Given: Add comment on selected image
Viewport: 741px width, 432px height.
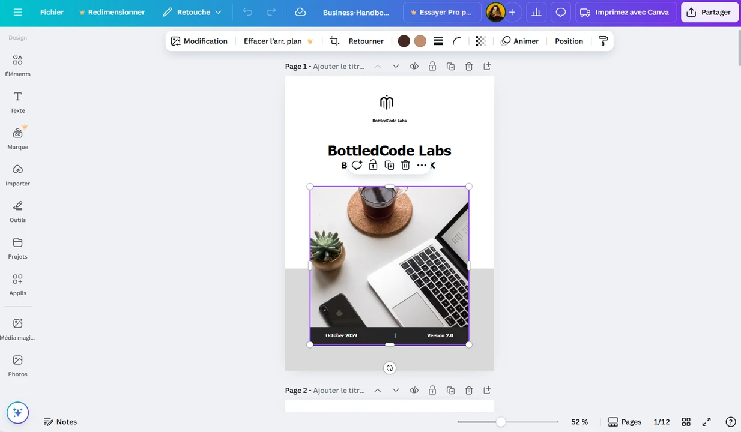Looking at the screenshot, I should tap(357, 165).
